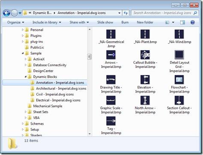Select the Tag - Imperial.bmp icon
The width and height of the screenshot is (203, 155).
pos(111,121)
